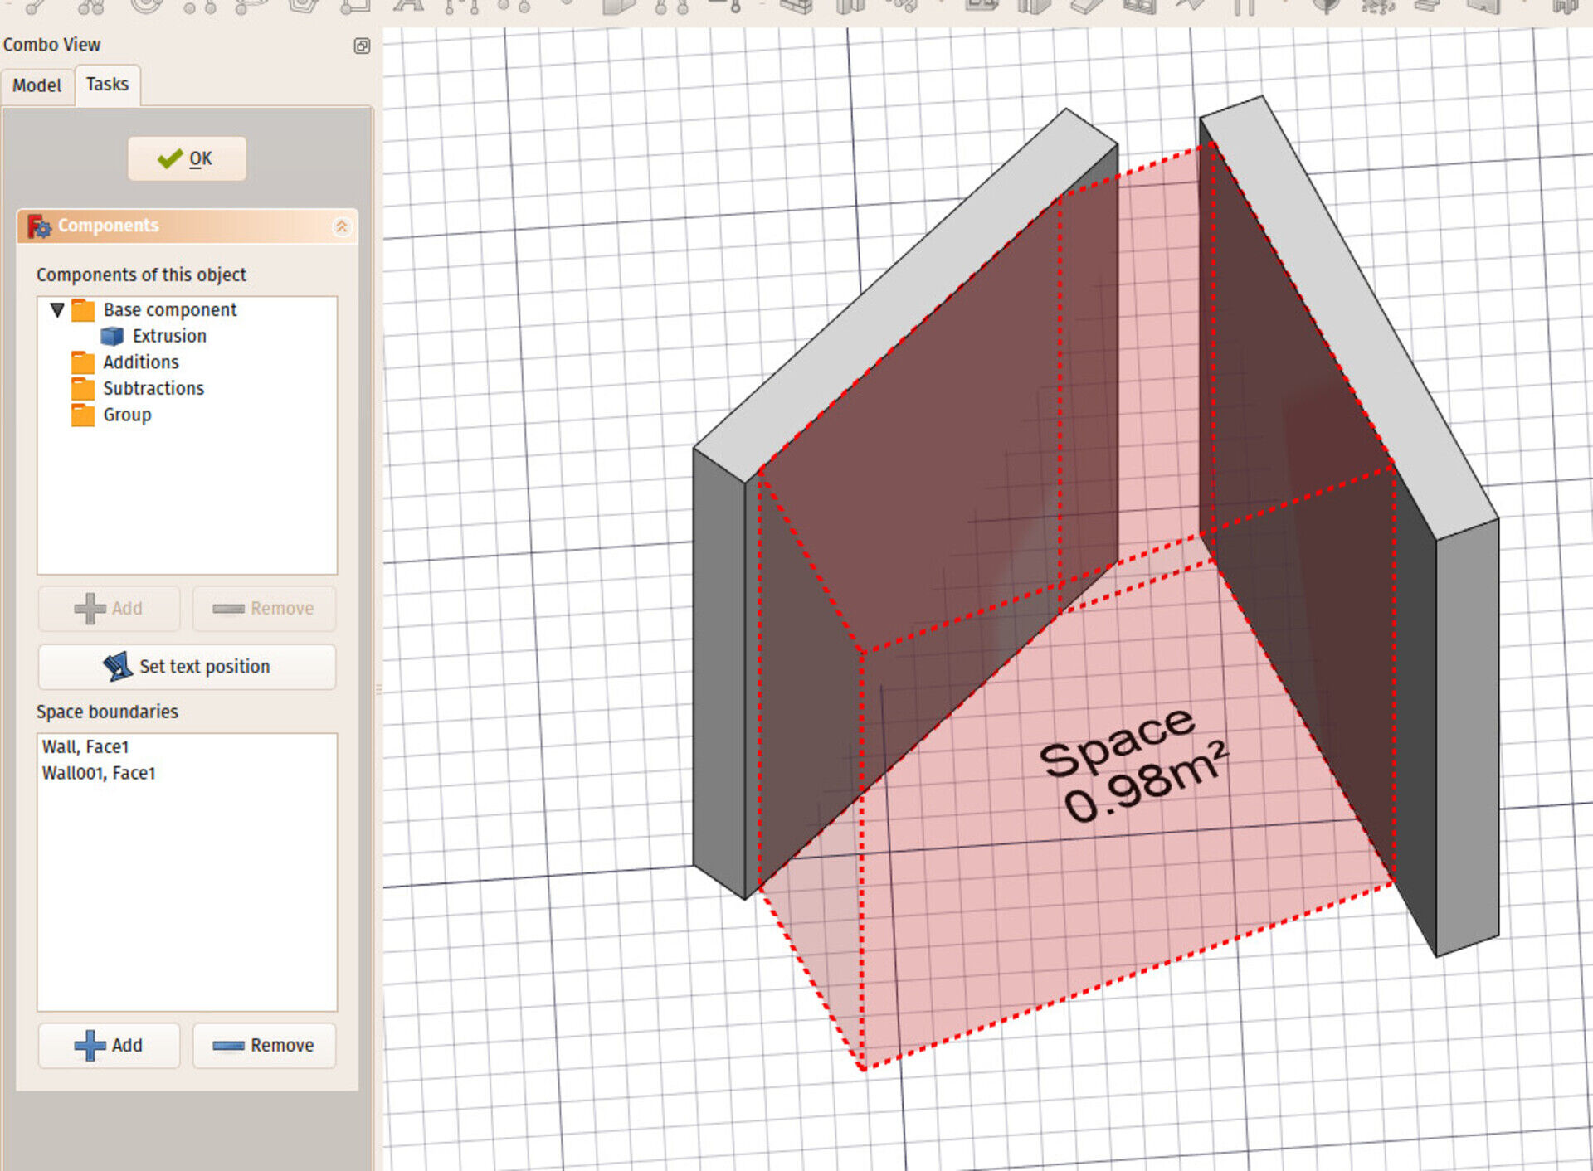Switch to the Model tab
The height and width of the screenshot is (1171, 1593).
click(37, 85)
